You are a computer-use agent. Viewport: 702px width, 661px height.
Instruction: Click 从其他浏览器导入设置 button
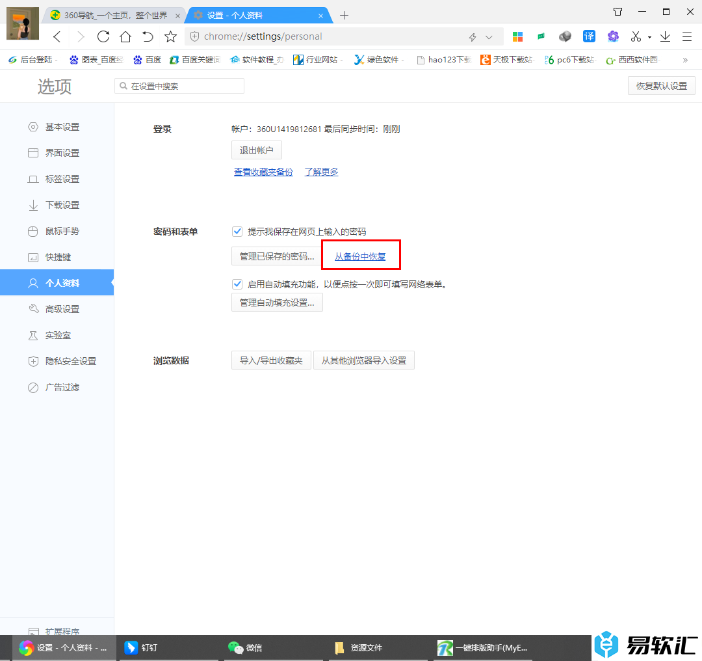coord(364,360)
